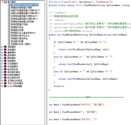The height and width of the screenshot is (125, 131).
Task: Expand the 键盘操作 node
Action: (x=2, y=53)
